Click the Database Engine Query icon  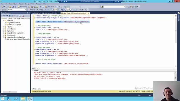coord(29,7)
